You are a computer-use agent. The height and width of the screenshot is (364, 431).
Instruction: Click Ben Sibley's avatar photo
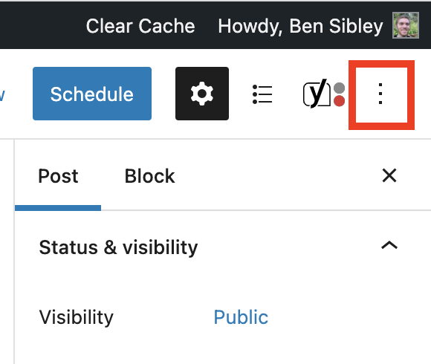(x=406, y=25)
